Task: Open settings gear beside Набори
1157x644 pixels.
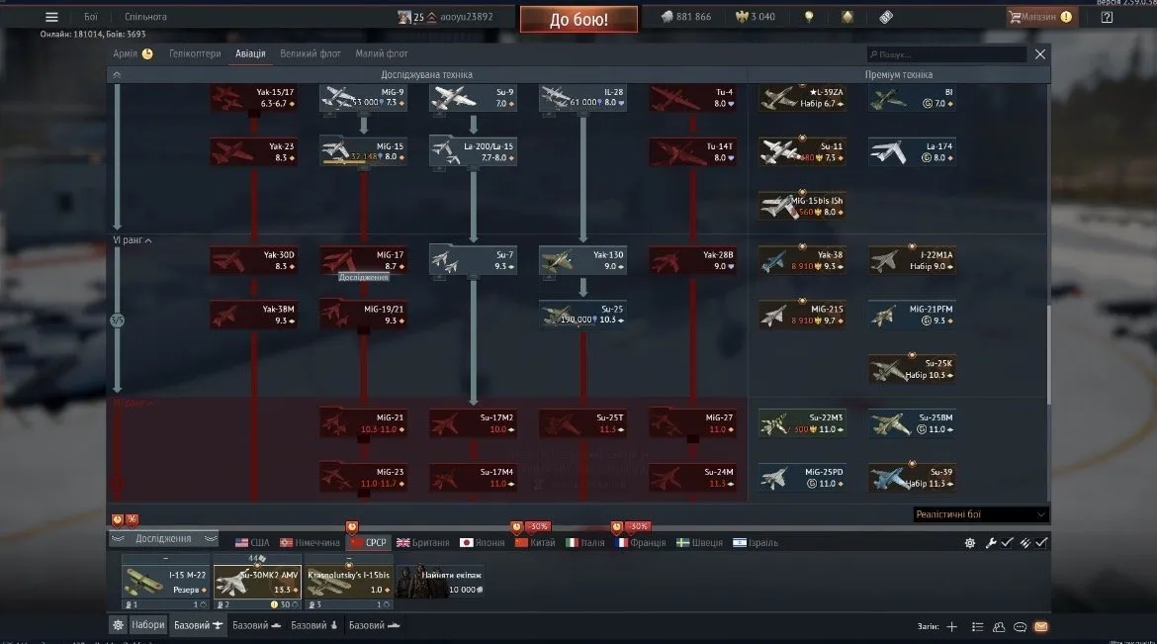Action: point(118,625)
